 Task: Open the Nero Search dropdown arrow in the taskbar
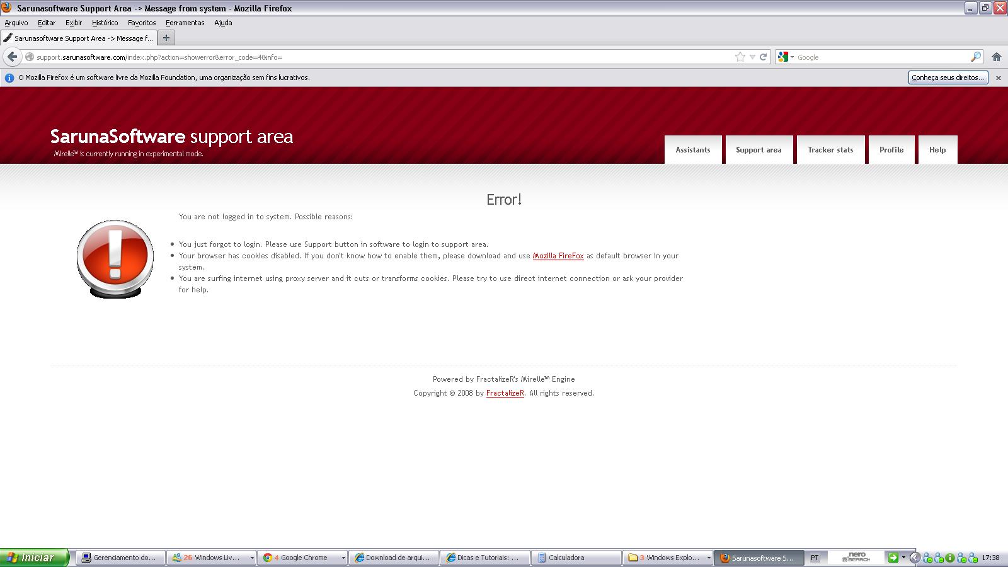(903, 558)
